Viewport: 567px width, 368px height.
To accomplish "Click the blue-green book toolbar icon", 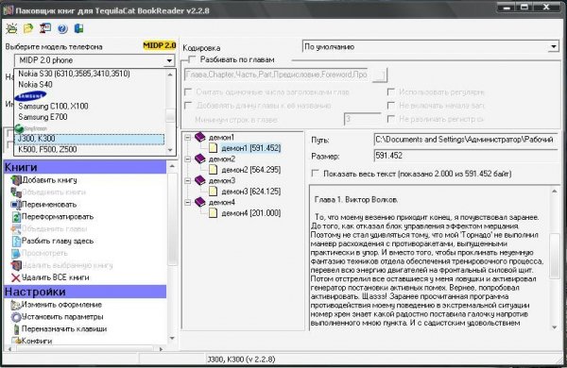I will pyautogui.click(x=78, y=28).
